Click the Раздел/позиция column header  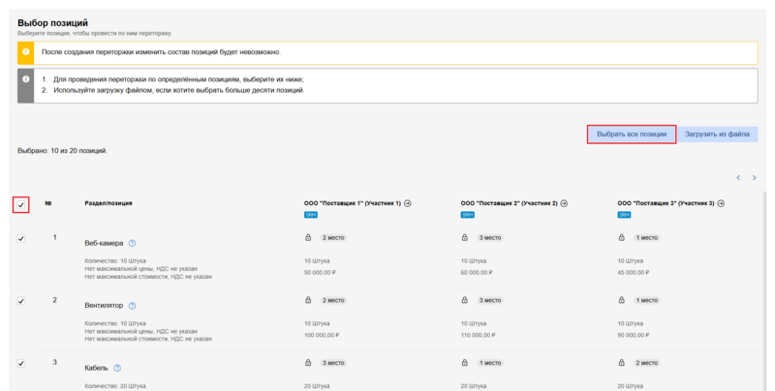[x=108, y=204]
